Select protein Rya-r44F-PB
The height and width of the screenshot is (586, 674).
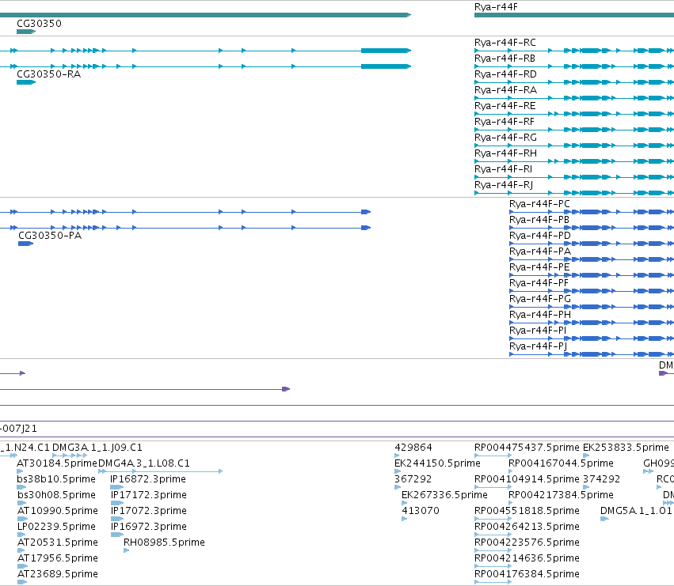tap(539, 220)
